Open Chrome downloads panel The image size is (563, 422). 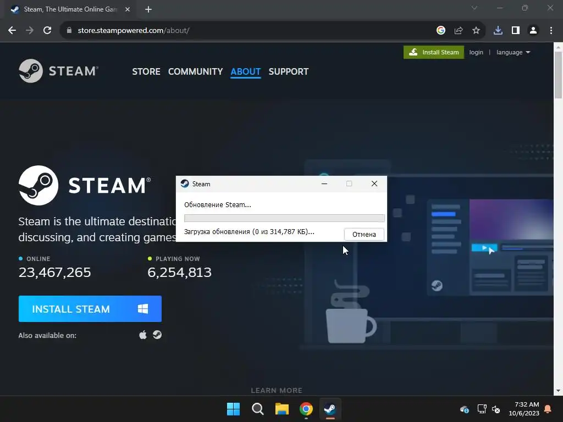[498, 31]
